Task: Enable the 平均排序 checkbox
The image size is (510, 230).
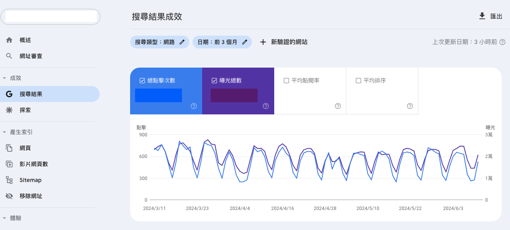Action: 358,80
